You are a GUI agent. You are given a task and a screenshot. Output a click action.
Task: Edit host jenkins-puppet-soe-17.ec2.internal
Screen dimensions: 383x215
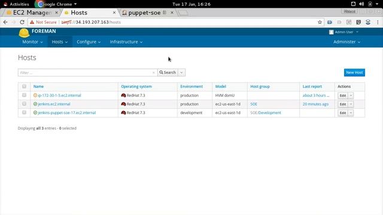(x=343, y=113)
